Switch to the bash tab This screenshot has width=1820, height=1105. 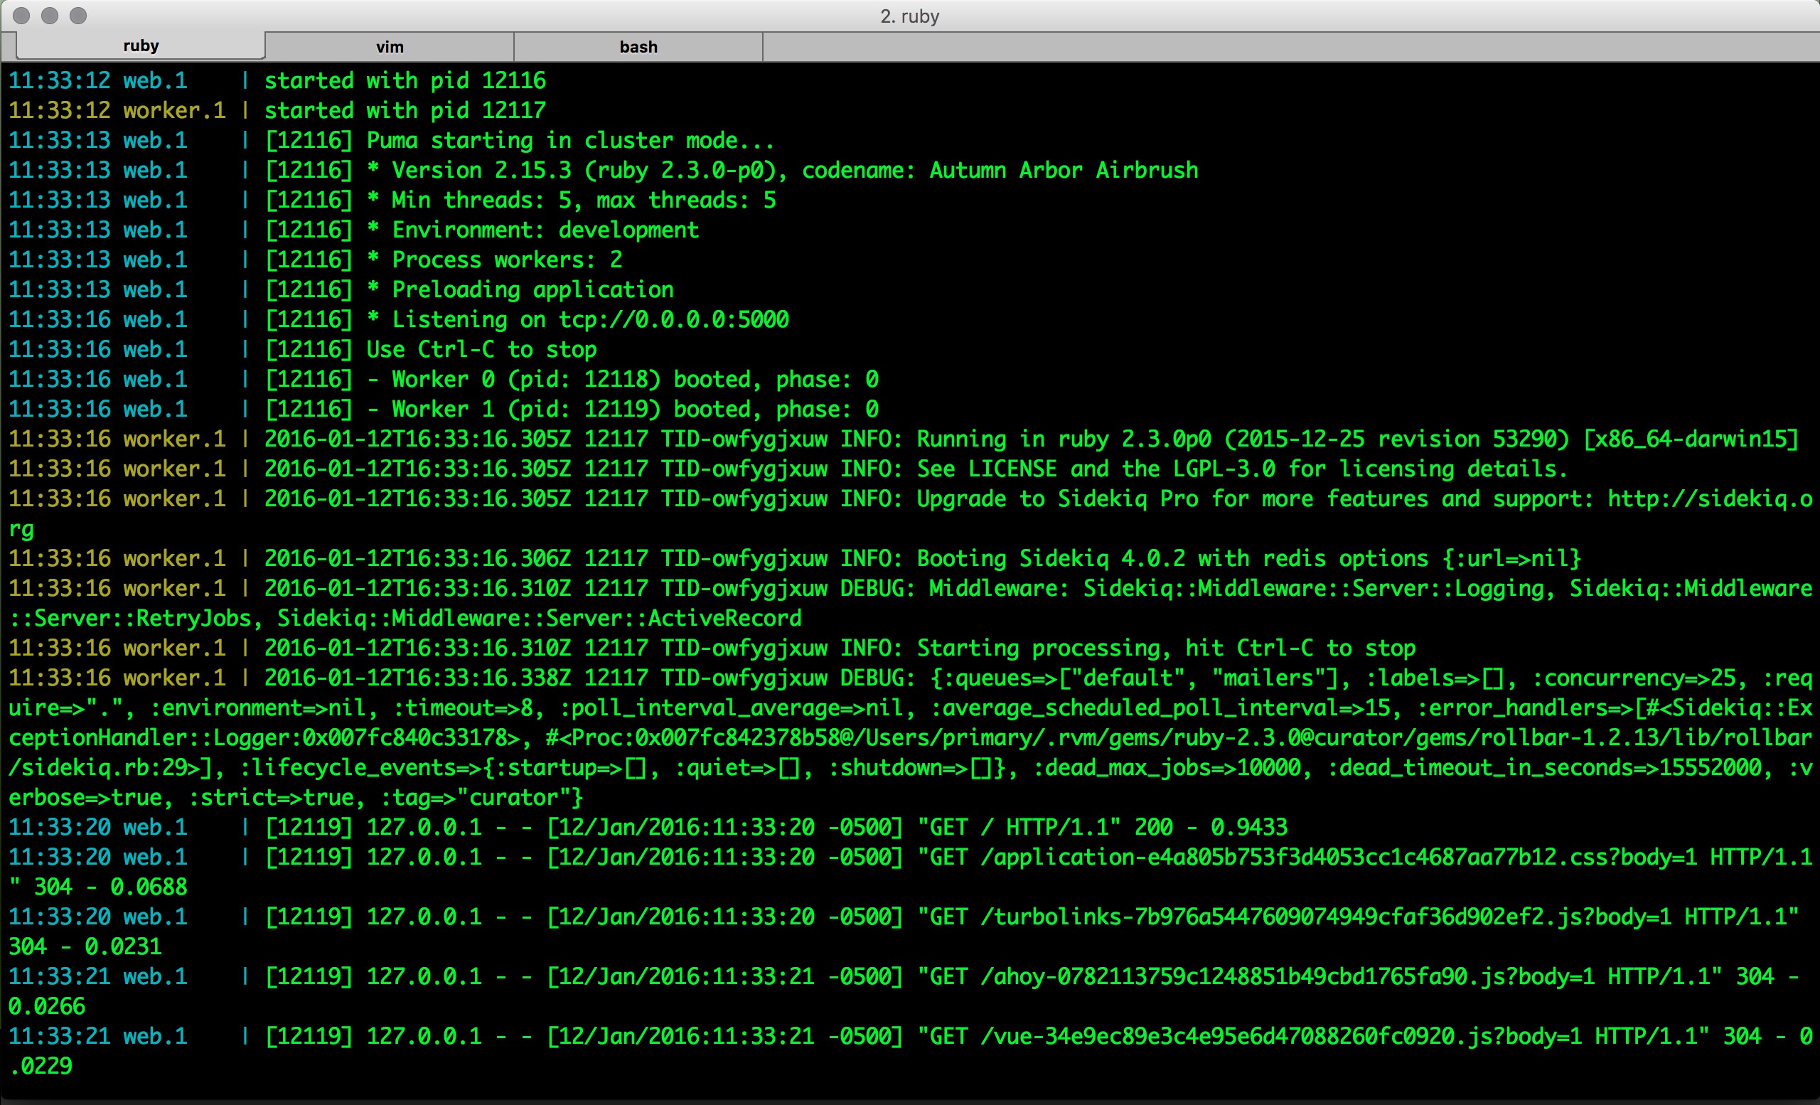pos(638,46)
